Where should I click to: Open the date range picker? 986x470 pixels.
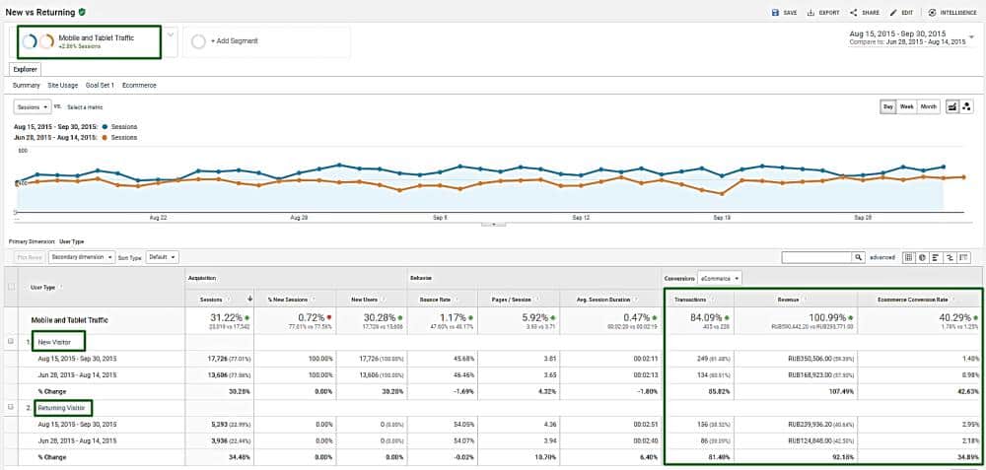910,37
